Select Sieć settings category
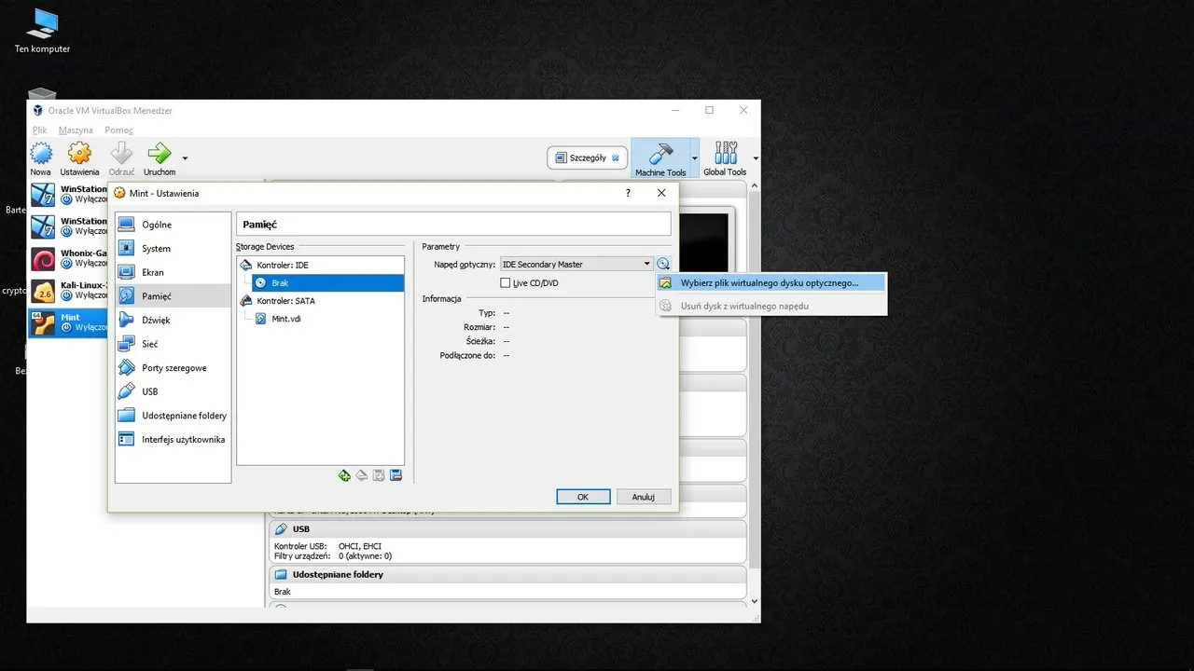This screenshot has height=671, width=1194. (173, 344)
